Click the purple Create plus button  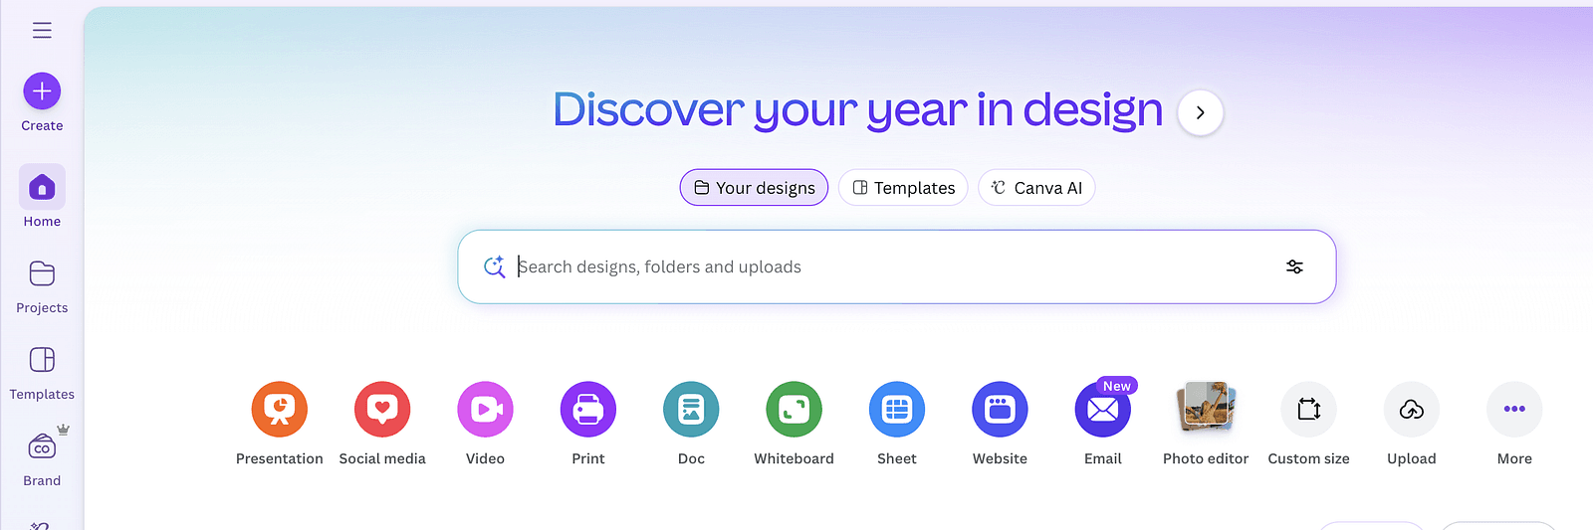point(42,91)
